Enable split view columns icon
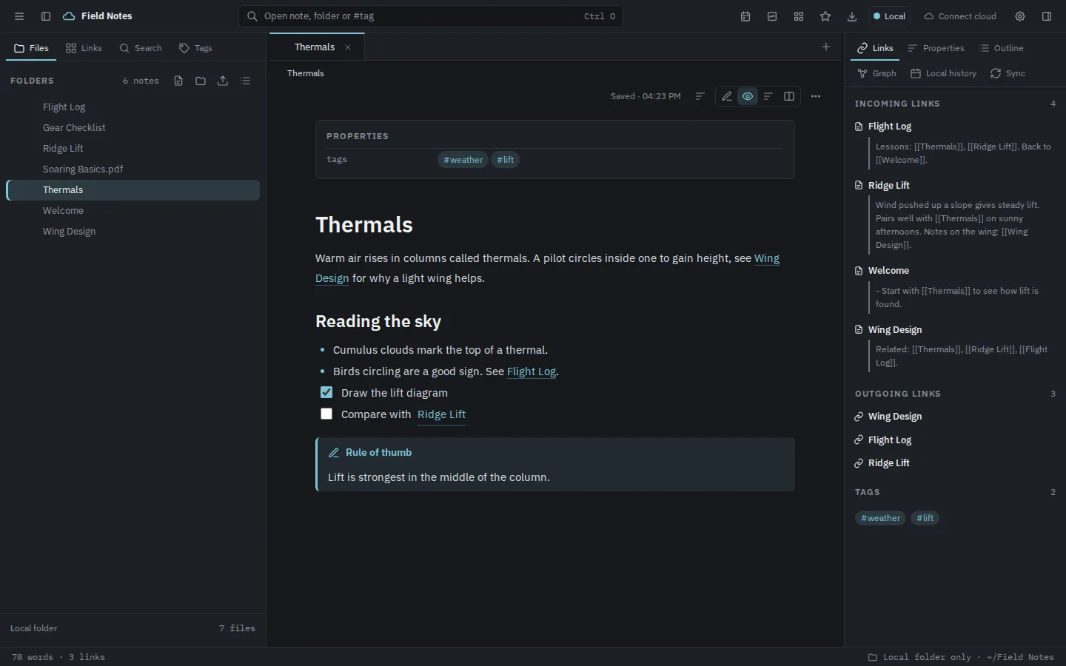The image size is (1066, 666). point(789,96)
